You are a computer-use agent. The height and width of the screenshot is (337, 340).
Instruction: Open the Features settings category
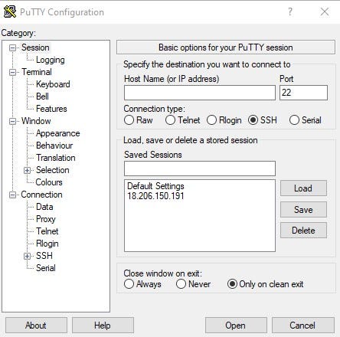tap(51, 109)
